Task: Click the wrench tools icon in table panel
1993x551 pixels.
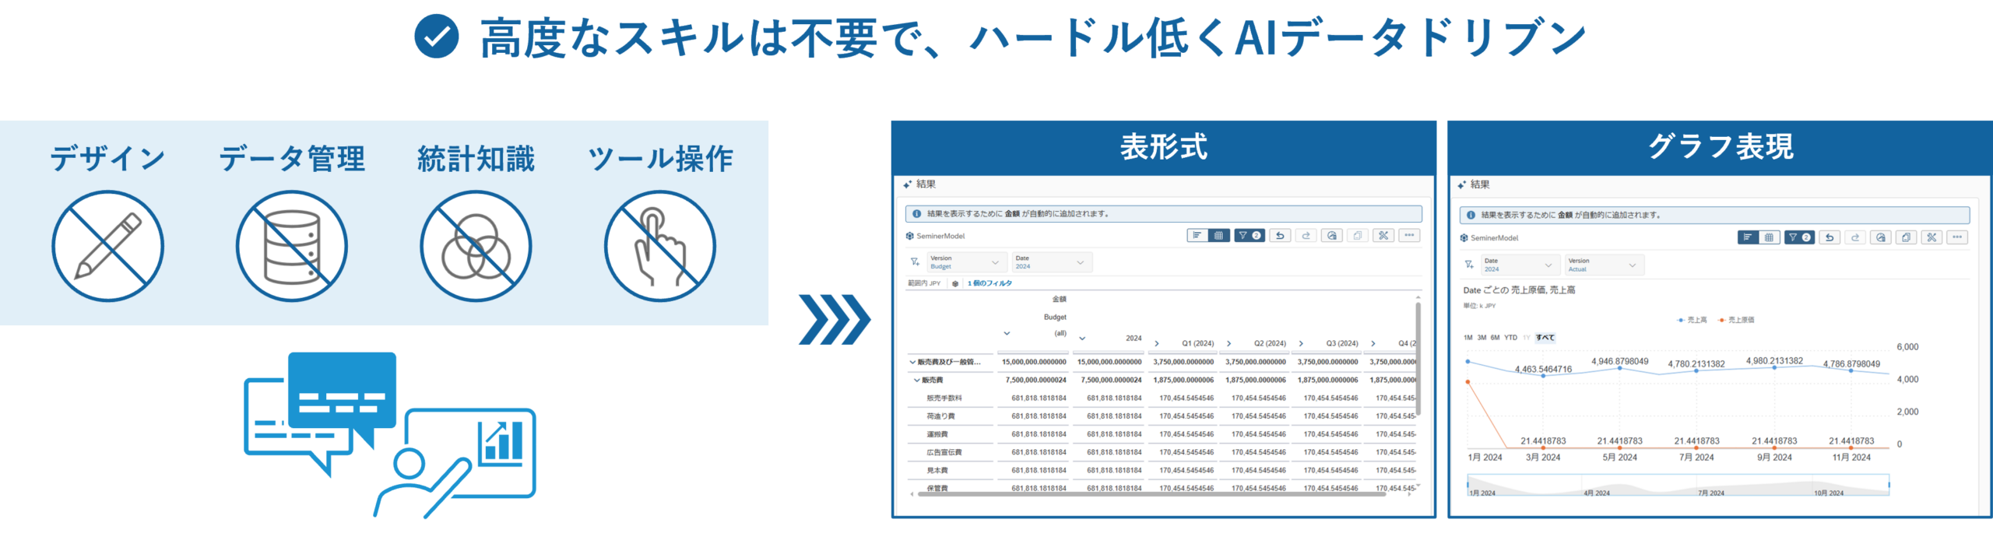Action: tap(1383, 236)
